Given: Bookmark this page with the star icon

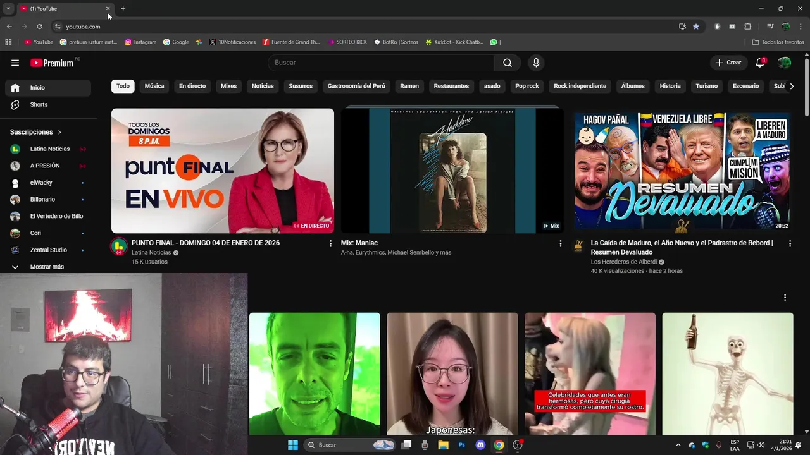Looking at the screenshot, I should click(x=696, y=27).
